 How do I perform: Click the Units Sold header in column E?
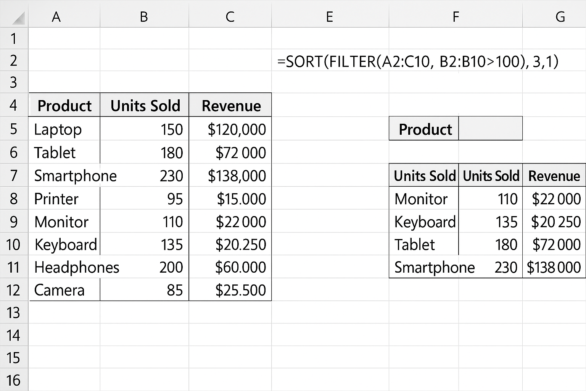pyautogui.click(x=424, y=175)
